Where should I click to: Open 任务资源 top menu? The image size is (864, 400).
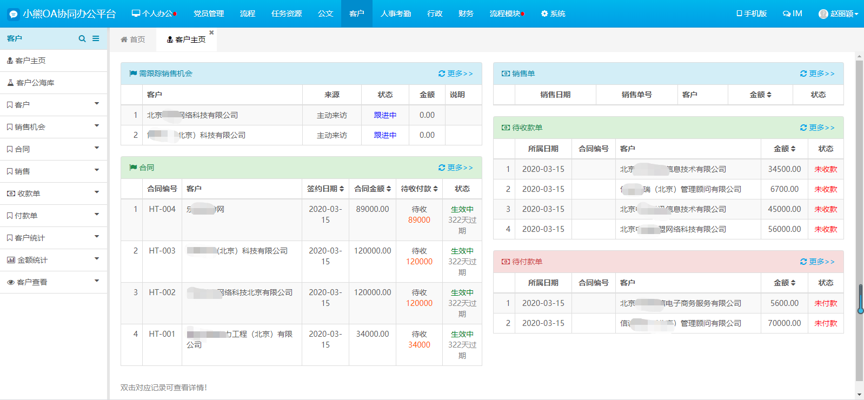pos(287,14)
